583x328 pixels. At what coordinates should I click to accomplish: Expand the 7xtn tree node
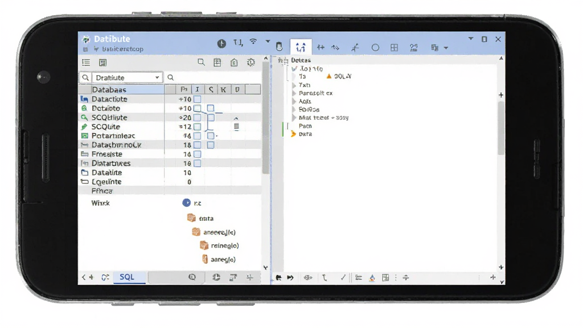click(294, 85)
